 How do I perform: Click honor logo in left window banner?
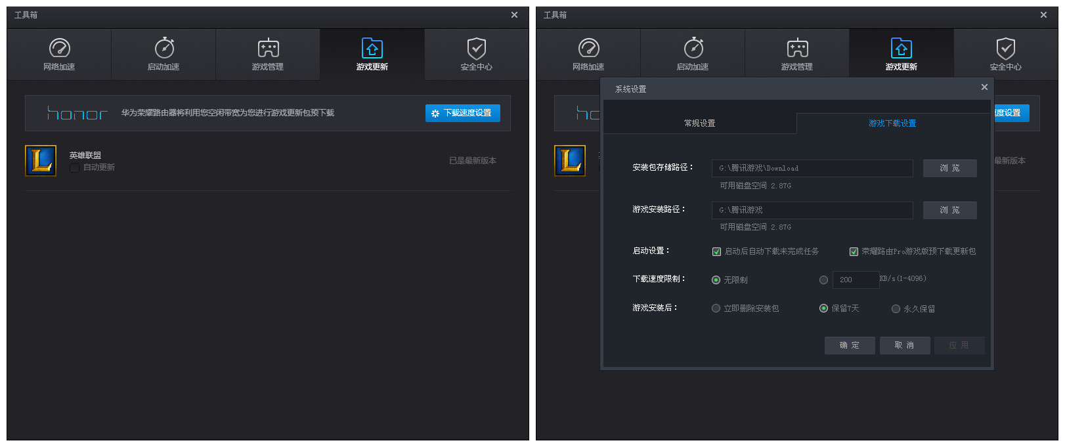(x=77, y=114)
